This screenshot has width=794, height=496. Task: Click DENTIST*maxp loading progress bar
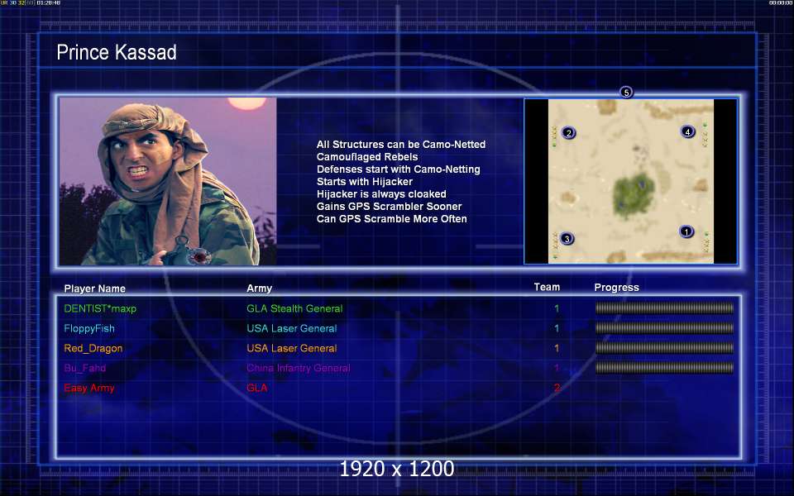[664, 308]
